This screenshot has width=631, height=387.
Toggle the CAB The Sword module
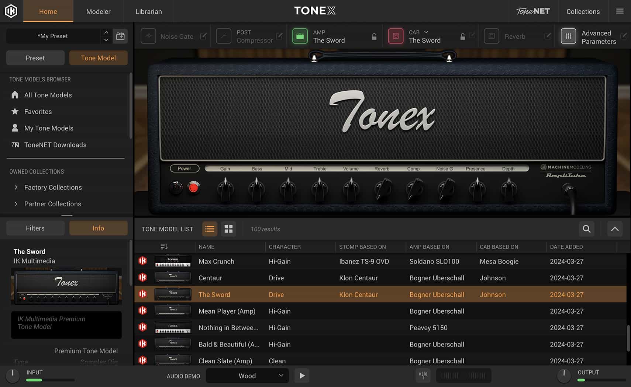click(396, 36)
